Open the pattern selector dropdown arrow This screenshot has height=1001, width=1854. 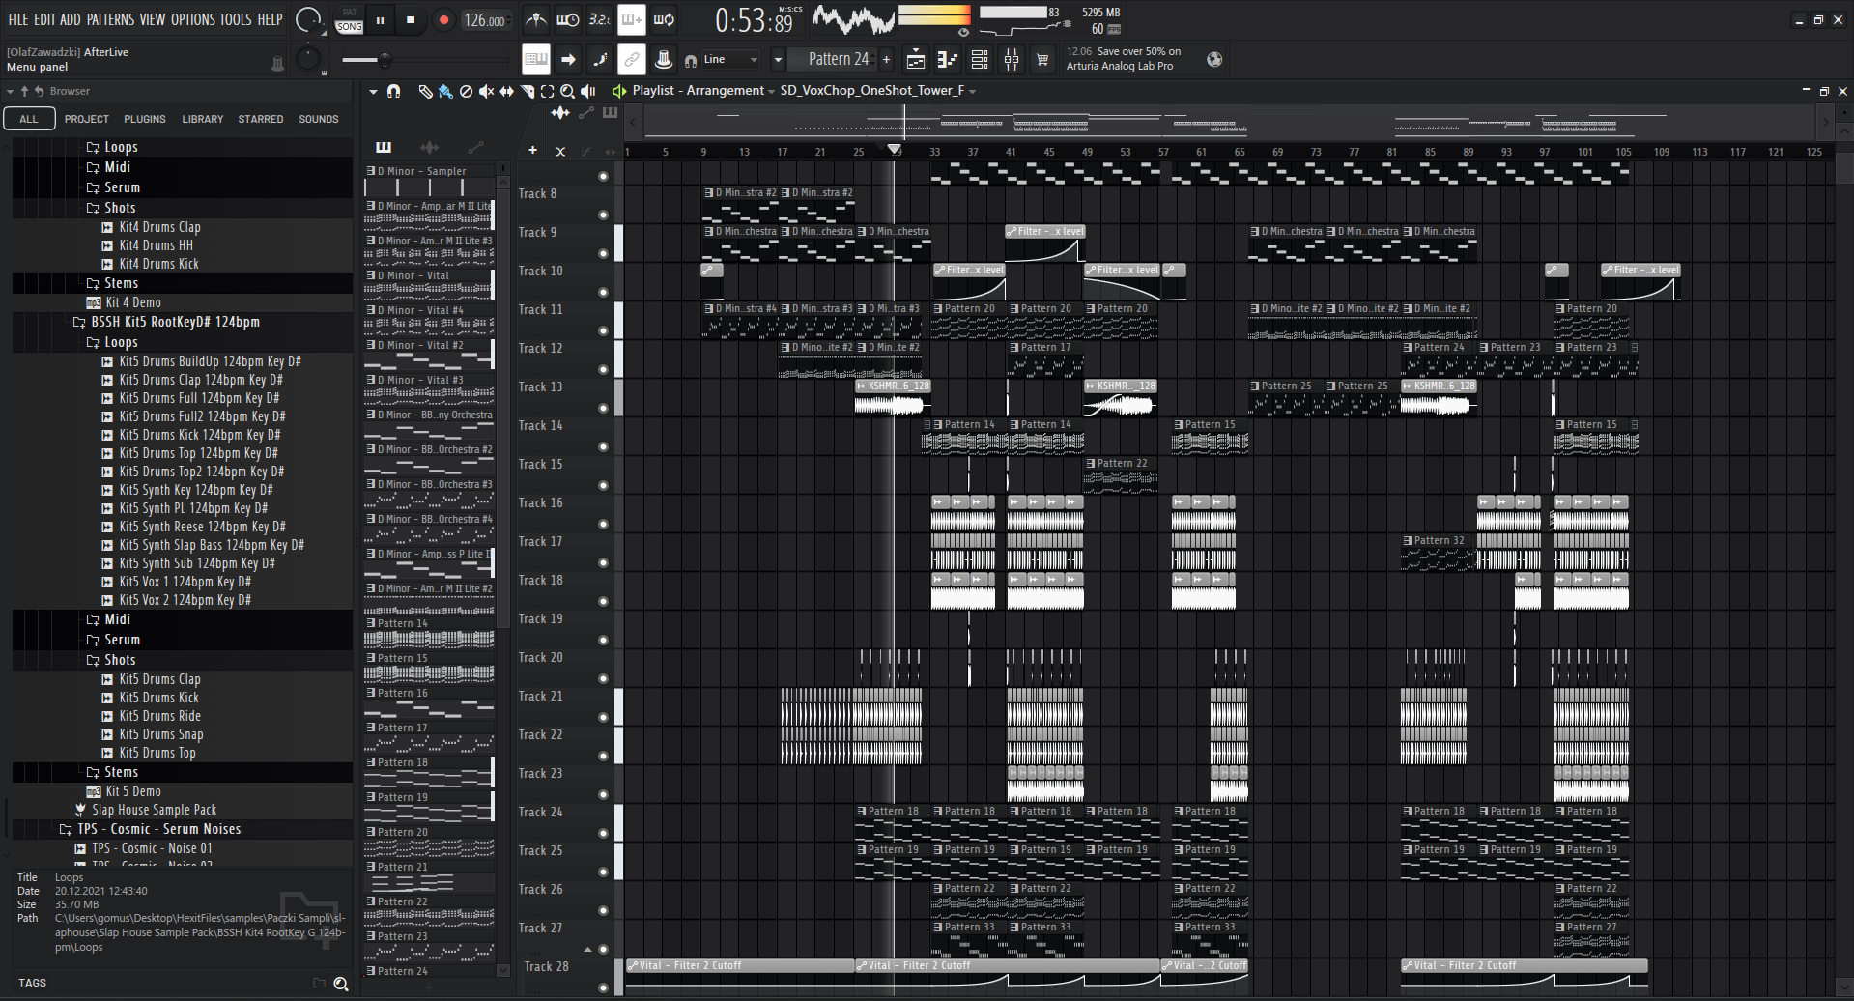pyautogui.click(x=778, y=60)
